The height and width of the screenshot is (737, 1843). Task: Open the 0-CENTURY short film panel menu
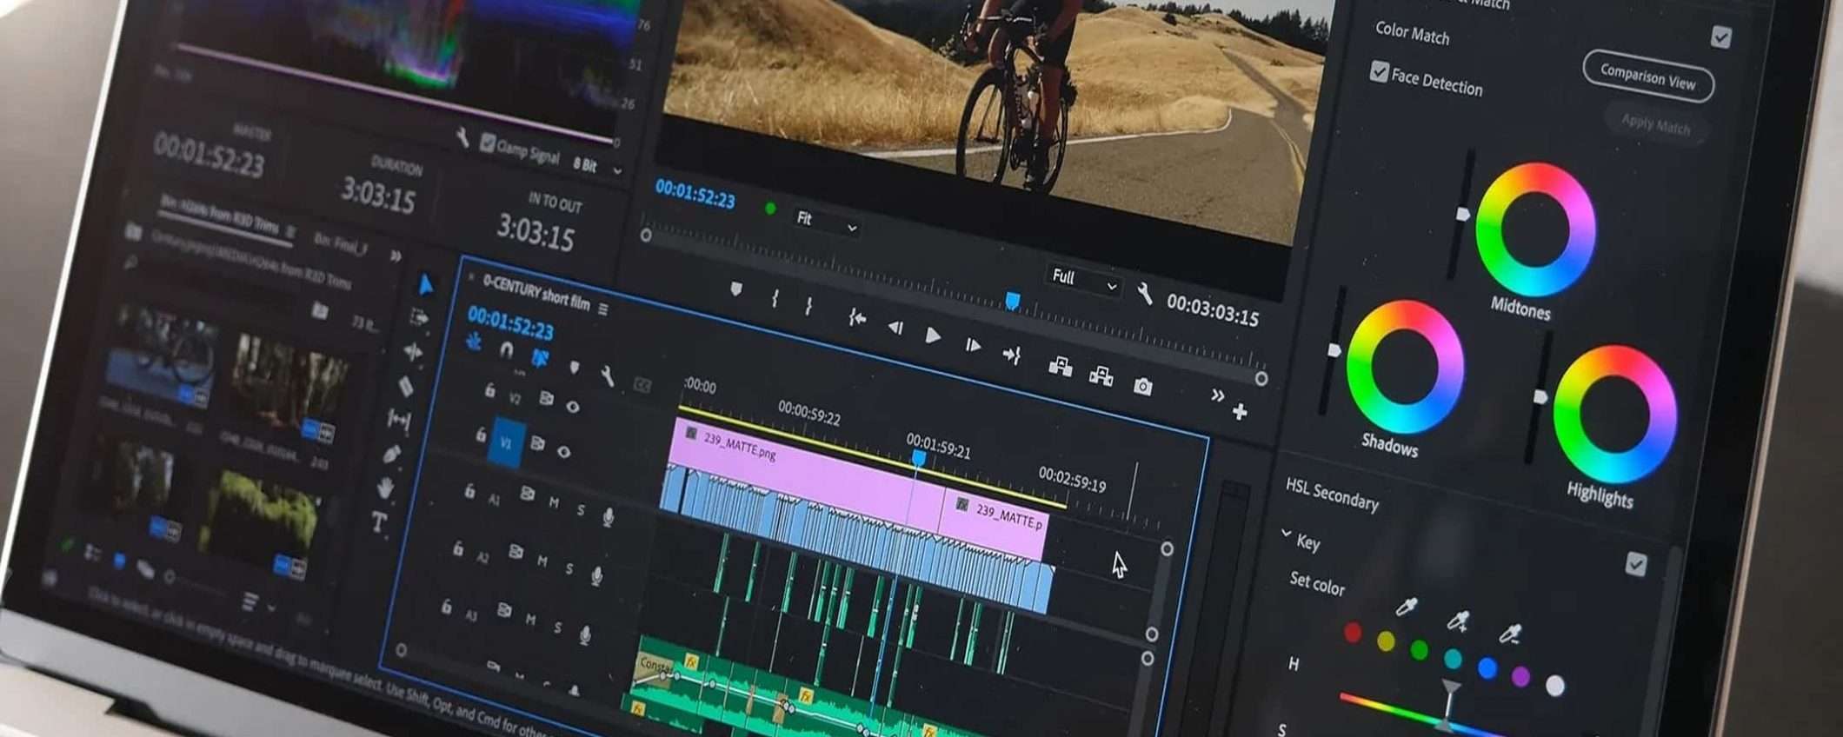(603, 309)
